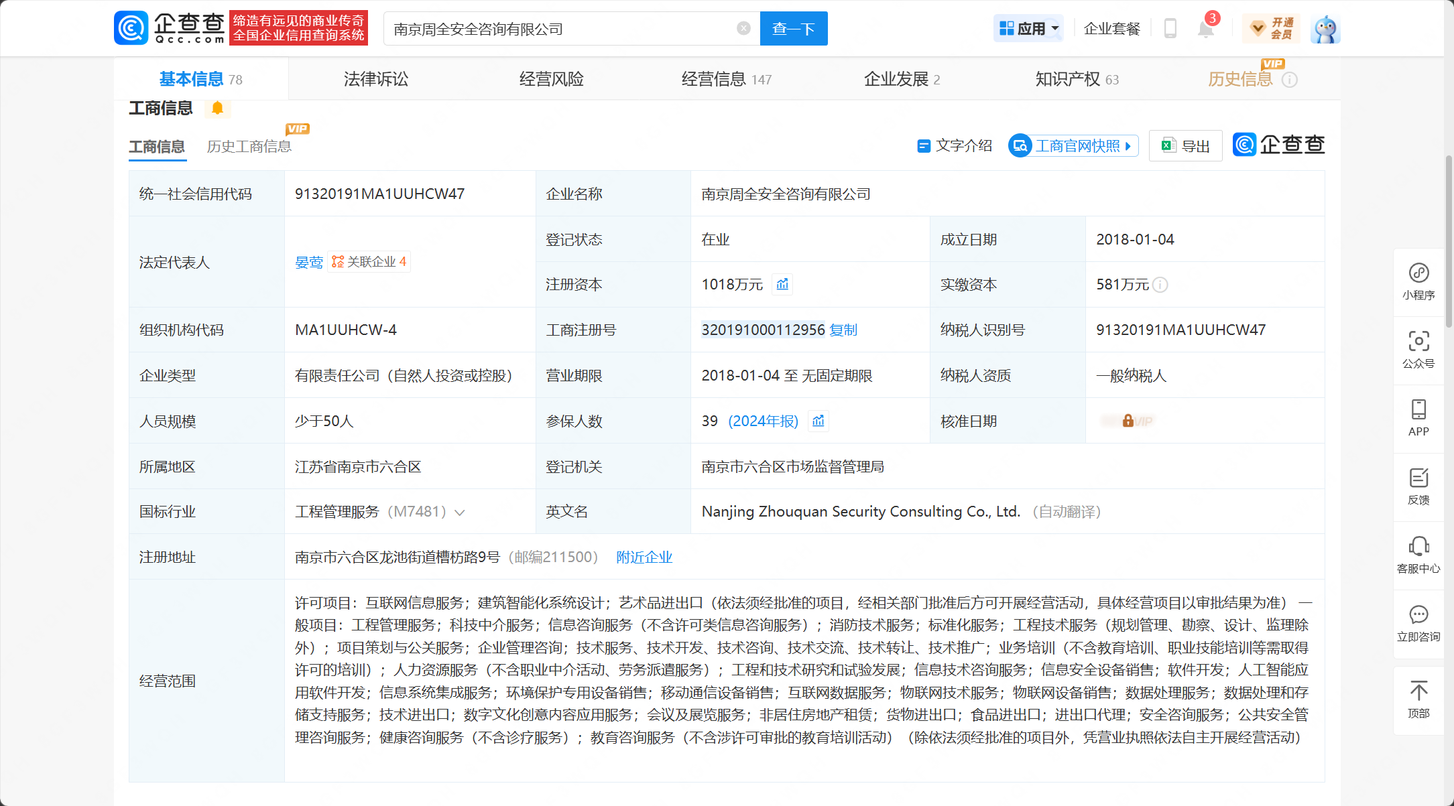Click the 复制 link after the registration number
The image size is (1454, 806).
[x=843, y=330]
